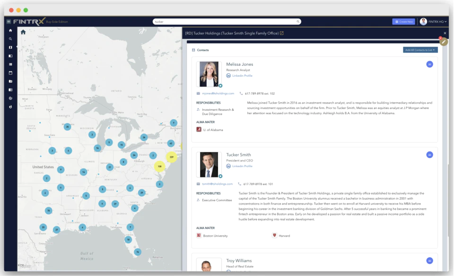Viewport: 454px width, 276px height.
Task: Open Troy Williams's blue circle action button
Action: tap(430, 261)
